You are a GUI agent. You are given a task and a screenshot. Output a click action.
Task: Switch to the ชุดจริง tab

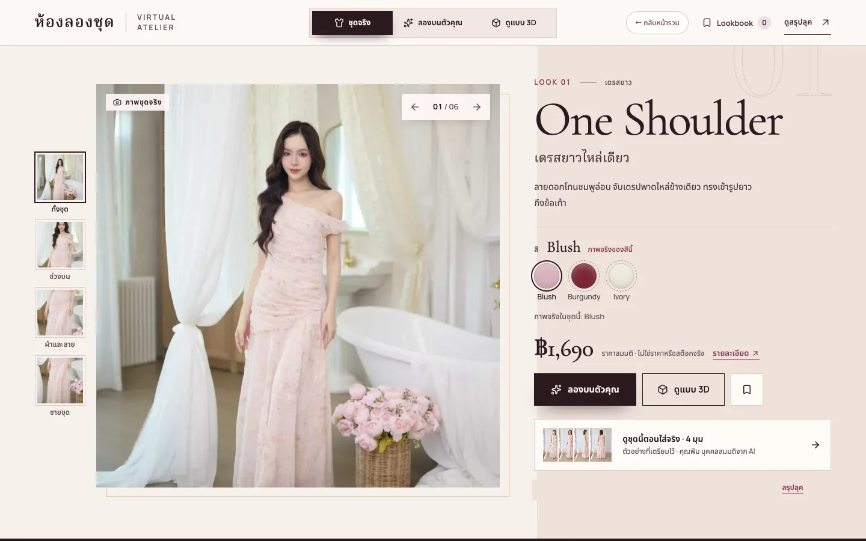pos(352,23)
